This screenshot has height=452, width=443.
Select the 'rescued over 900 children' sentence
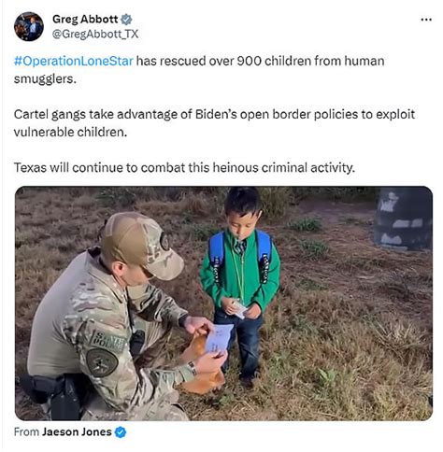199,70
